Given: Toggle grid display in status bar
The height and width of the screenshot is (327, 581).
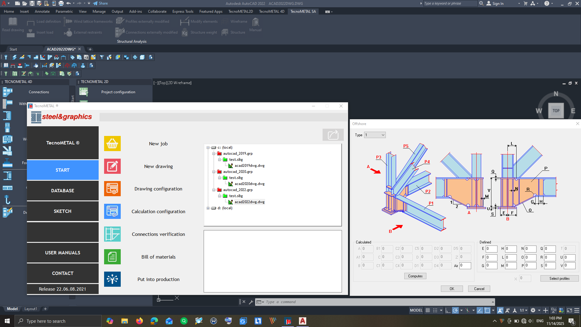Looking at the screenshot, I should (x=428, y=310).
